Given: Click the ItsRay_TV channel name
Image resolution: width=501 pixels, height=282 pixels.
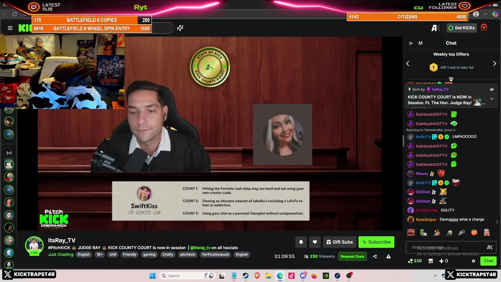Looking at the screenshot, I should click(x=62, y=240).
